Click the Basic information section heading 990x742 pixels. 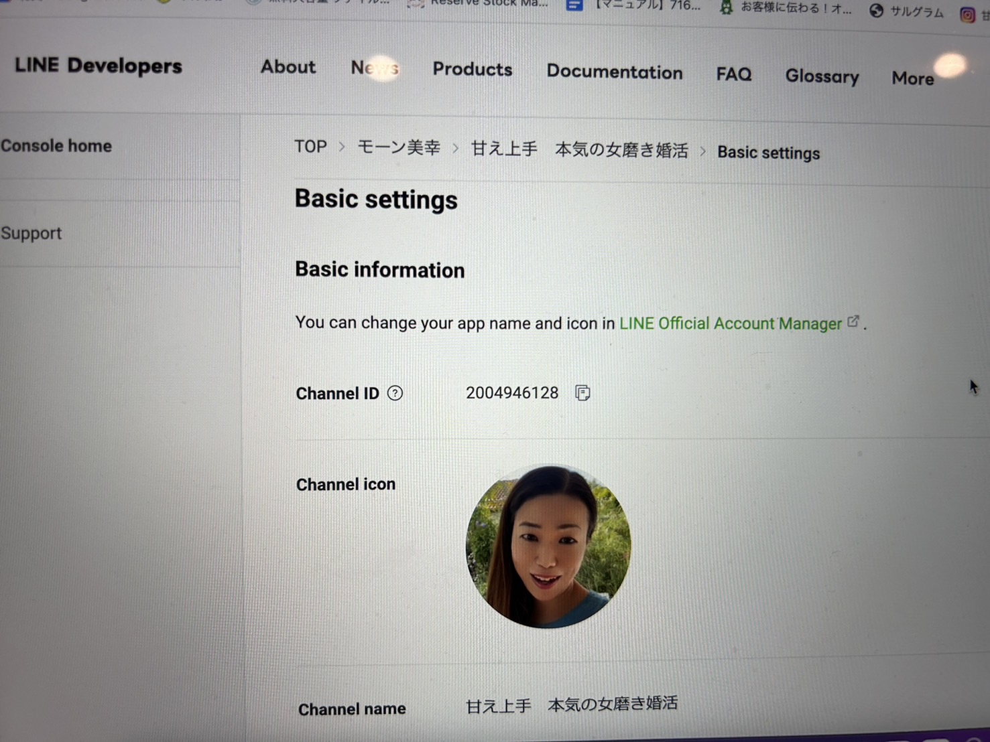[x=380, y=269]
